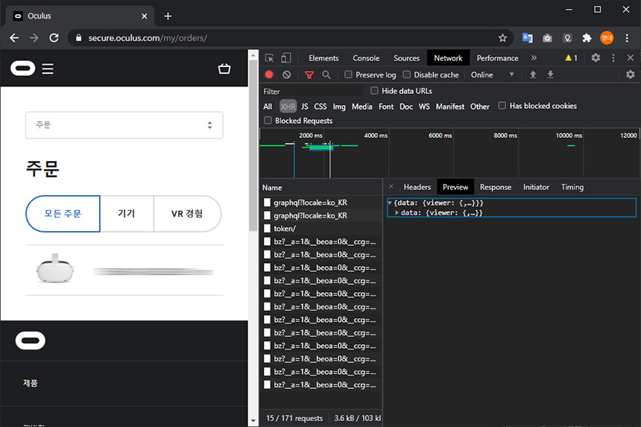
Task: Open the hamburger menu on Oculus page
Action: tap(48, 69)
